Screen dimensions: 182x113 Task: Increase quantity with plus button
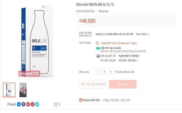[x=111, y=72]
